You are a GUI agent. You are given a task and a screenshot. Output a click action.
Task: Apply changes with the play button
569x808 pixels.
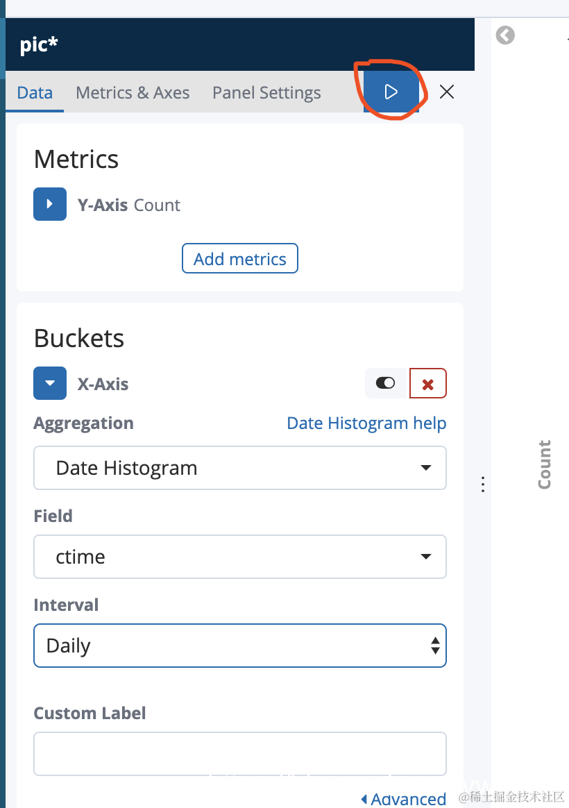[x=391, y=92]
